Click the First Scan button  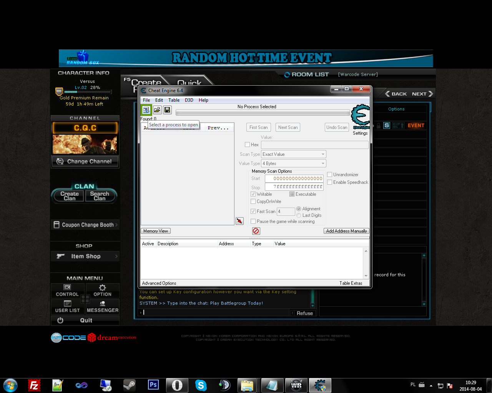[x=258, y=127]
